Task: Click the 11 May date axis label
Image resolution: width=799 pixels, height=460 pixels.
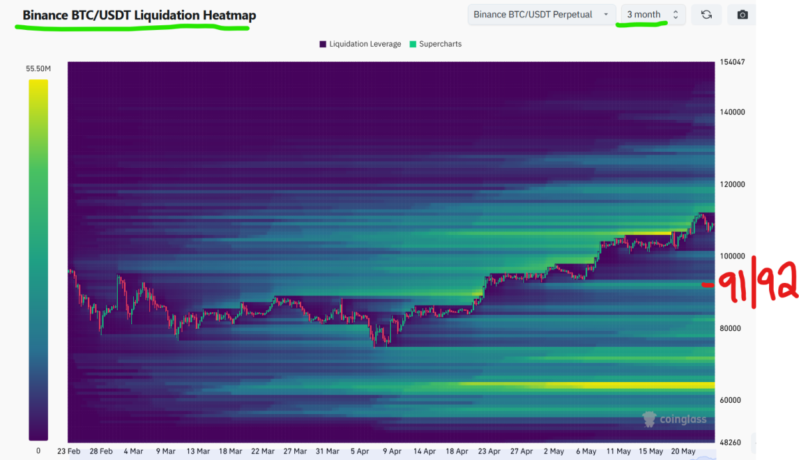Action: coord(619,451)
